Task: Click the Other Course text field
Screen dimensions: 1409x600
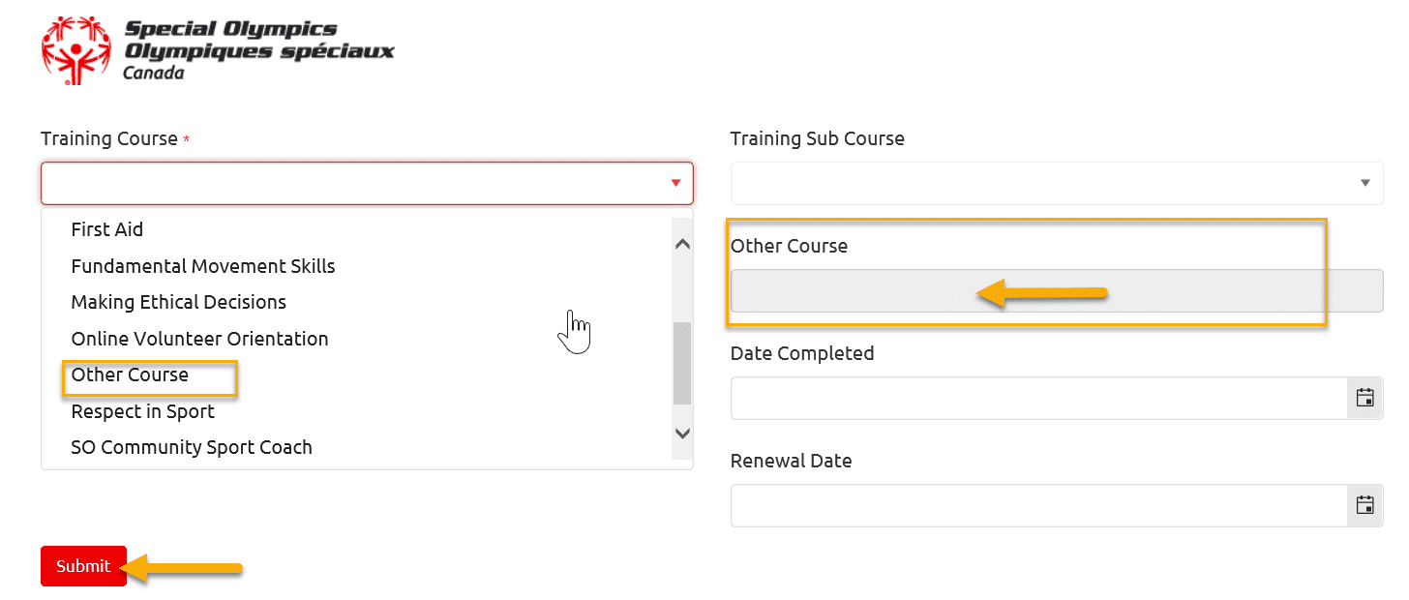Action: [1057, 290]
